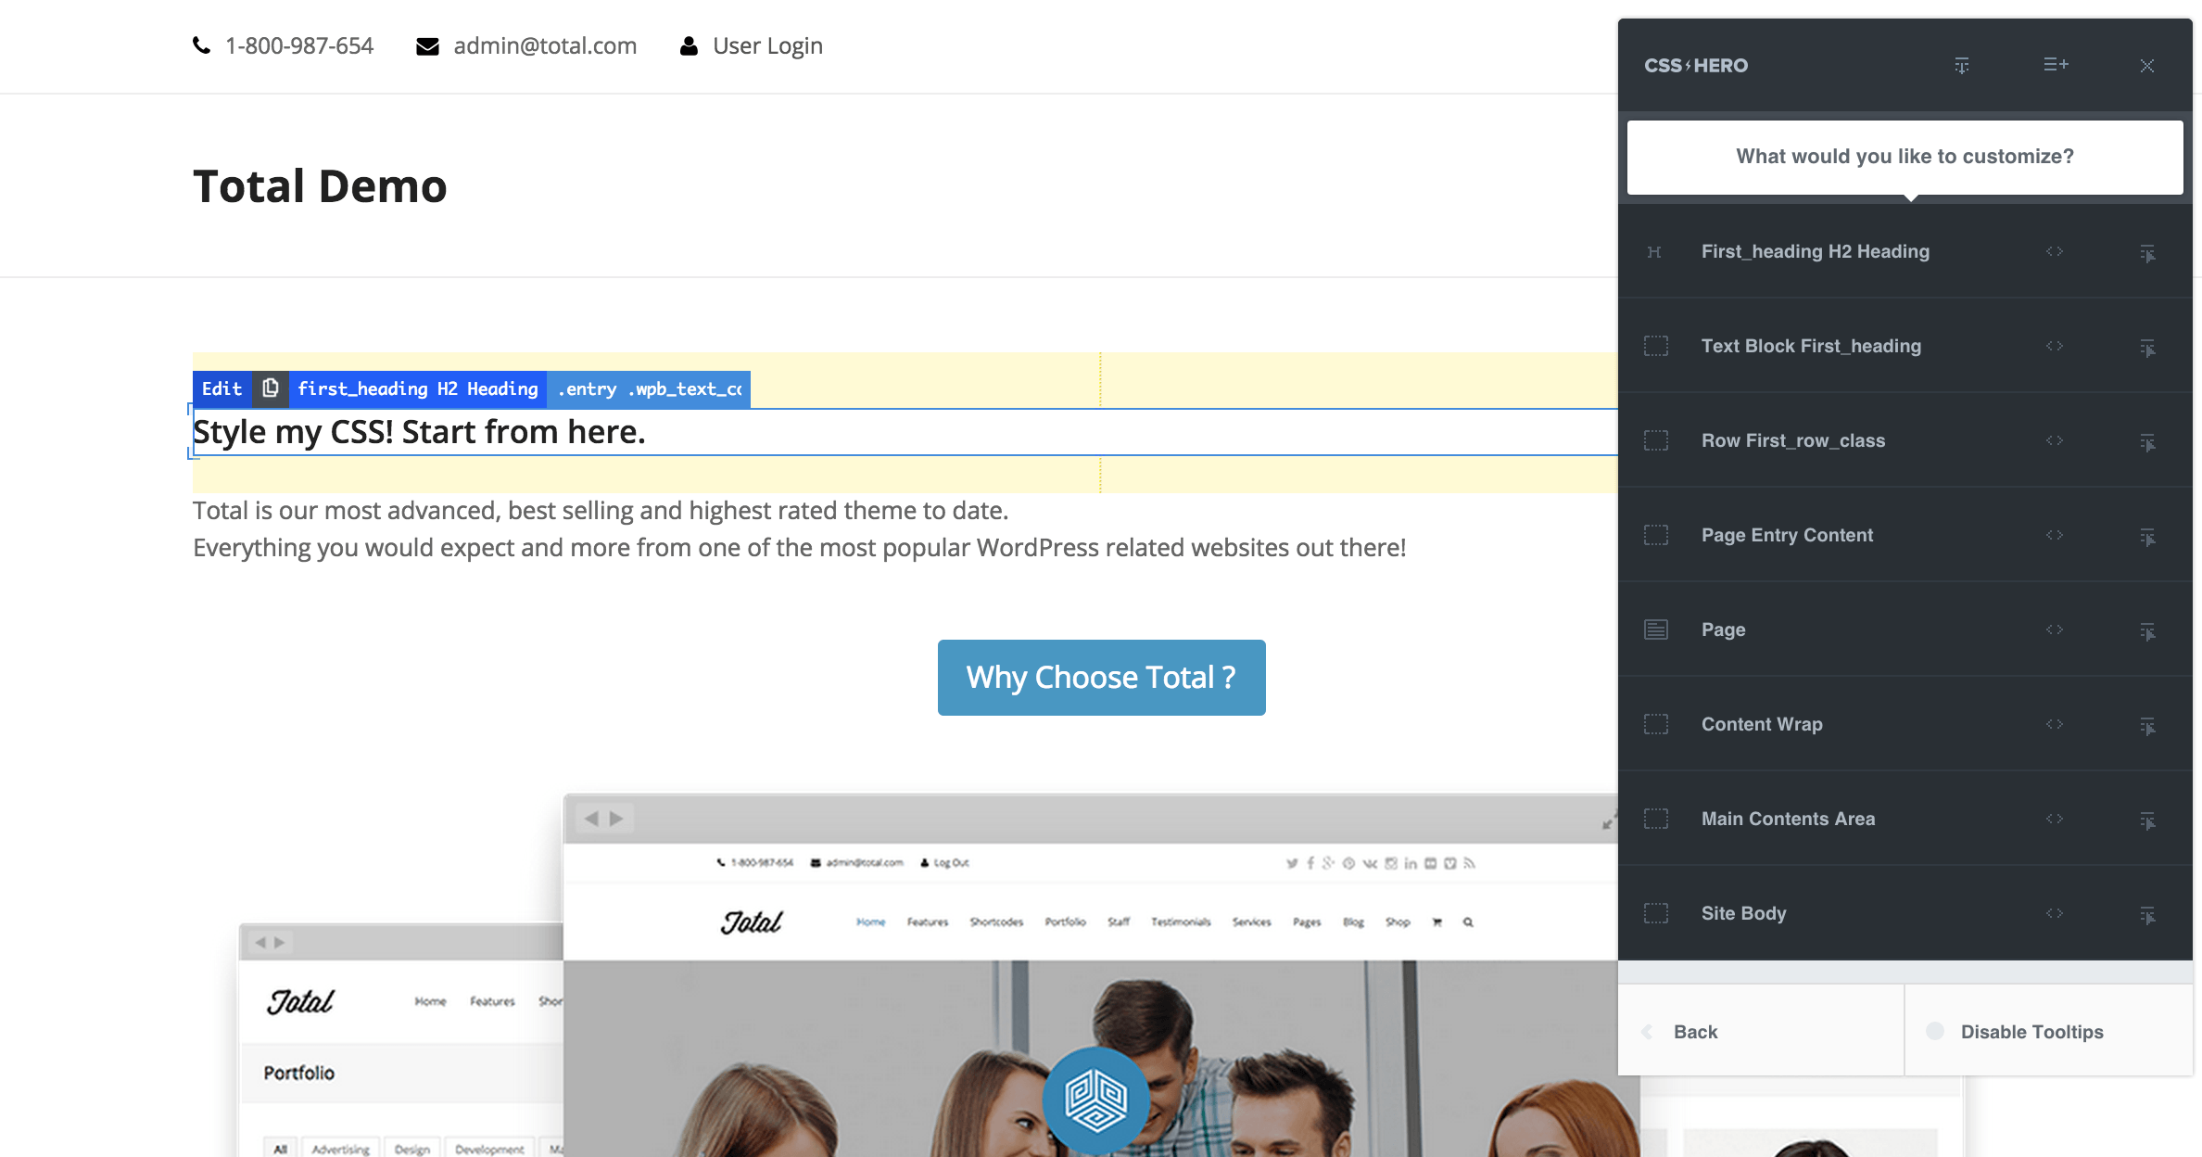Click What would you like to customize? prompt
2202x1157 pixels.
(x=1905, y=157)
